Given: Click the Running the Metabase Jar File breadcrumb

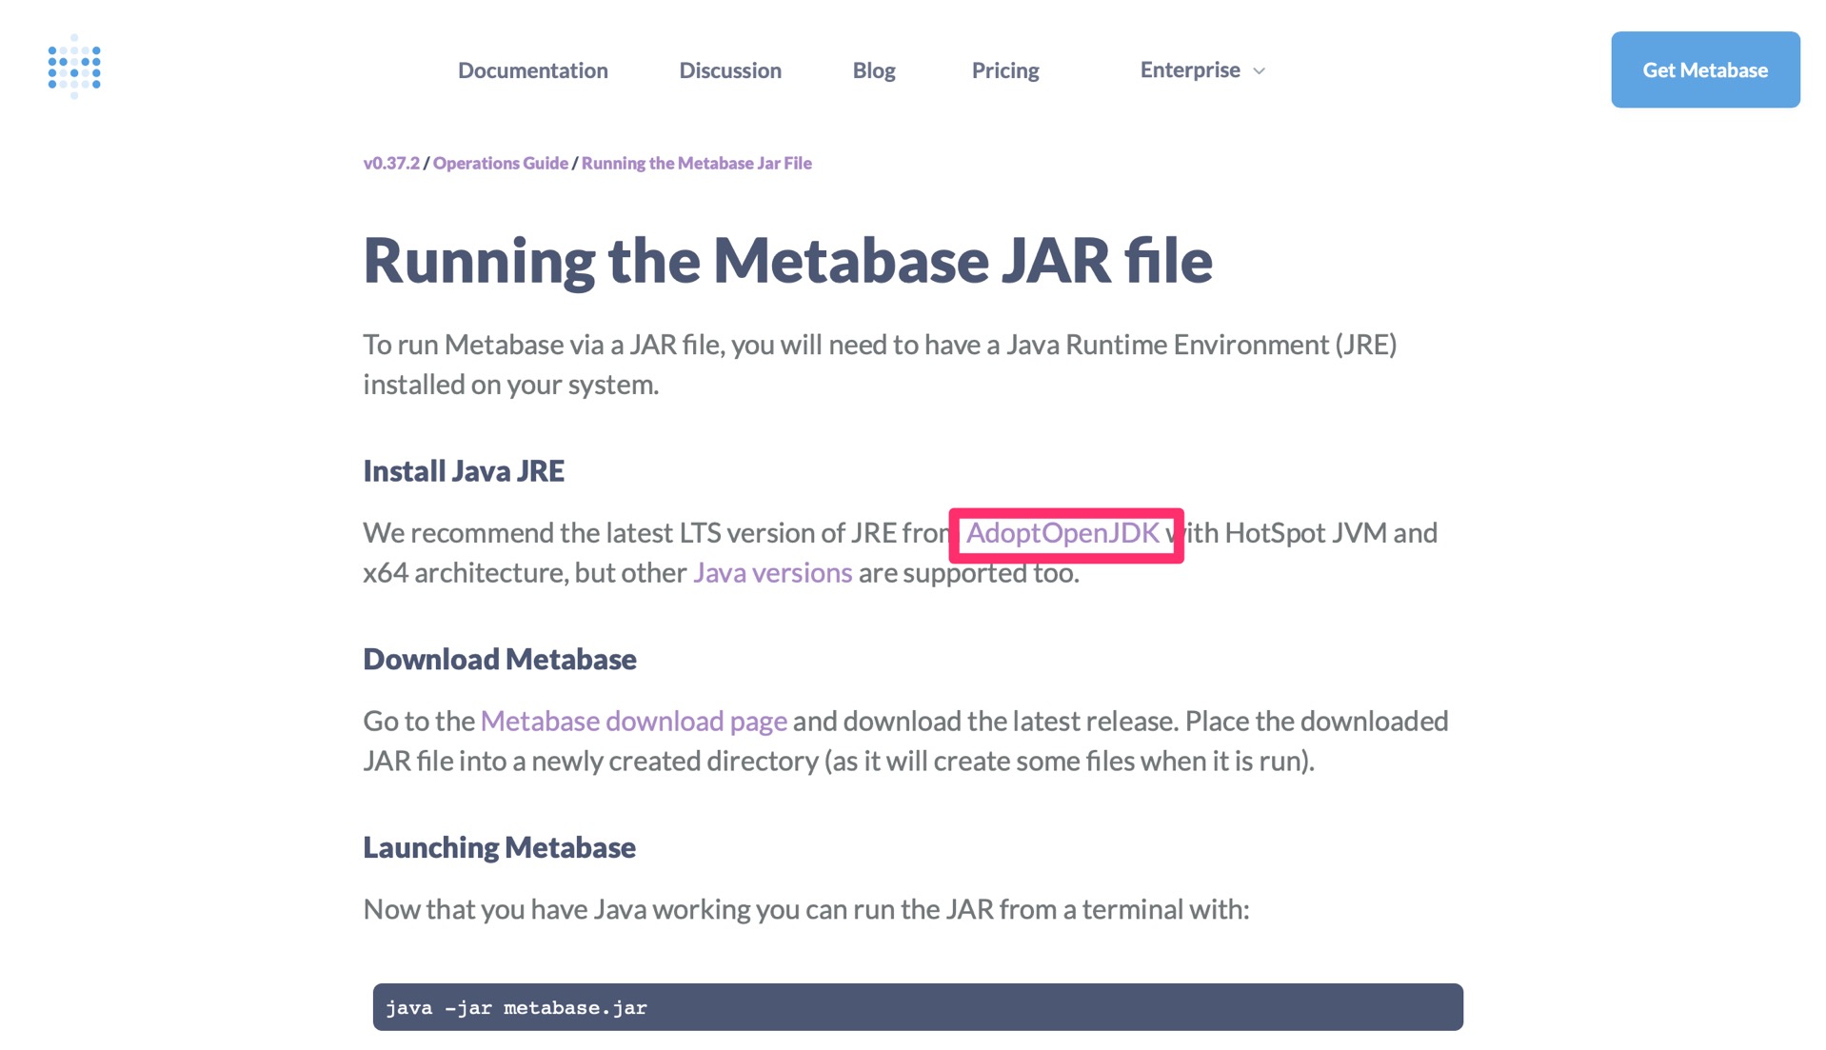Looking at the screenshot, I should [696, 163].
